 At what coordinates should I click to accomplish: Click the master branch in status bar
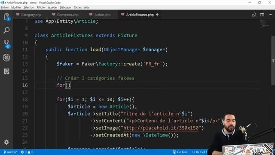tap(10, 152)
